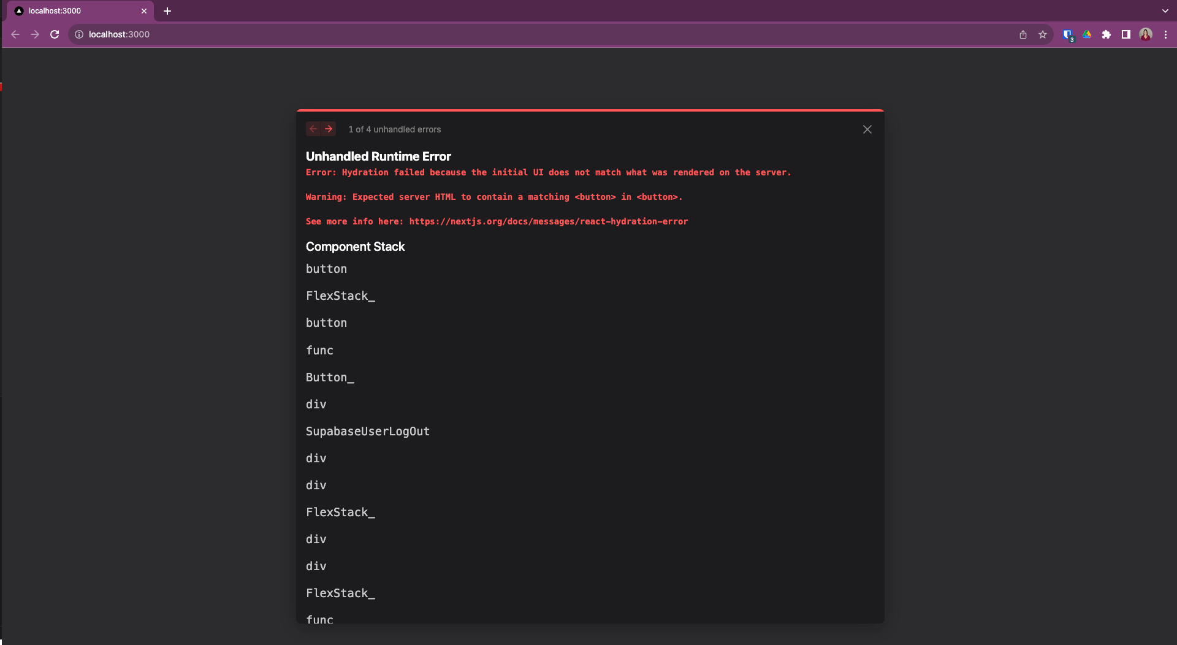
Task: Expand the tab search chevron
Action: (x=1165, y=11)
